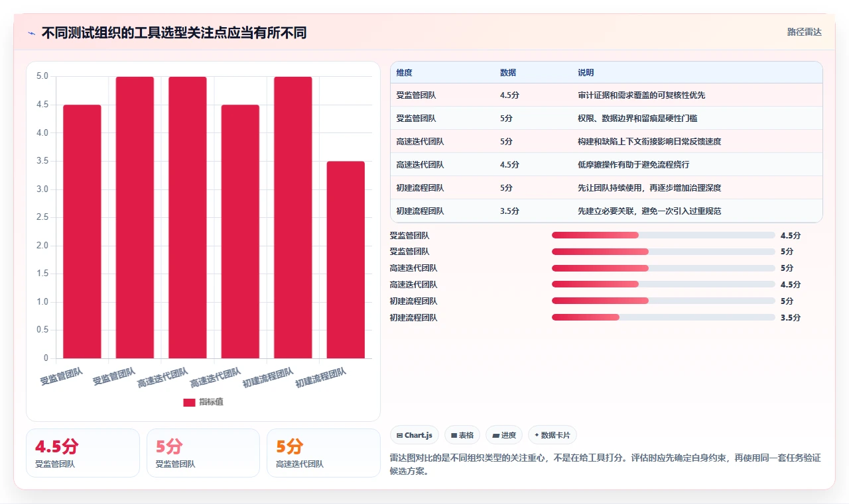This screenshot has height=504, width=849.
Task: Click the progress bar for 高速迭代团队 4.5分
Action: [x=663, y=284]
